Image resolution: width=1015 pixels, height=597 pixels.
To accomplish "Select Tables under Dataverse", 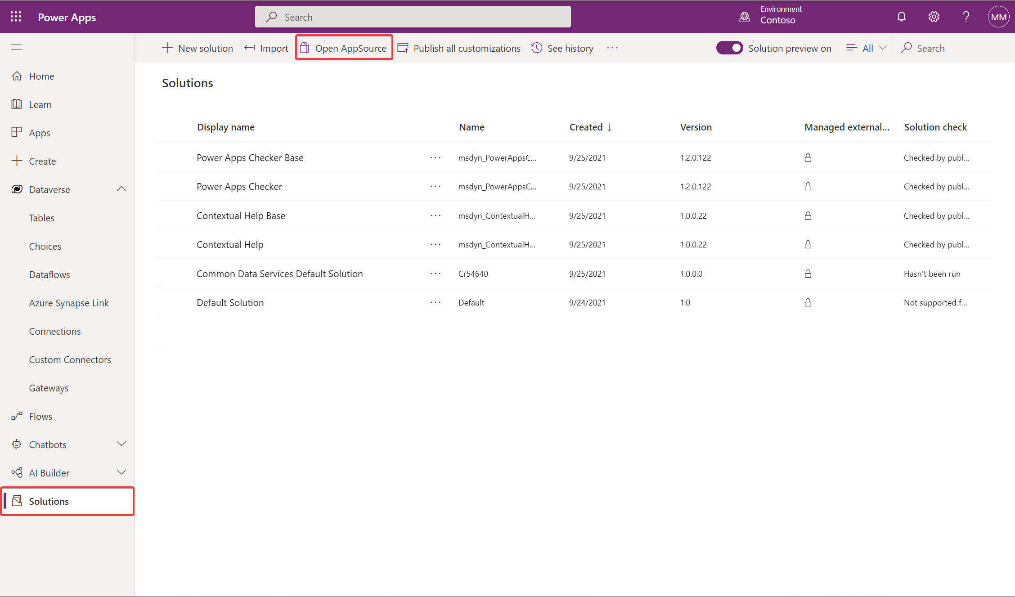I will pos(41,217).
